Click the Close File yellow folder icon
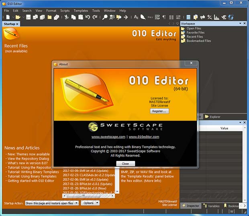The width and height of the screenshot is (249, 216). coord(49,17)
